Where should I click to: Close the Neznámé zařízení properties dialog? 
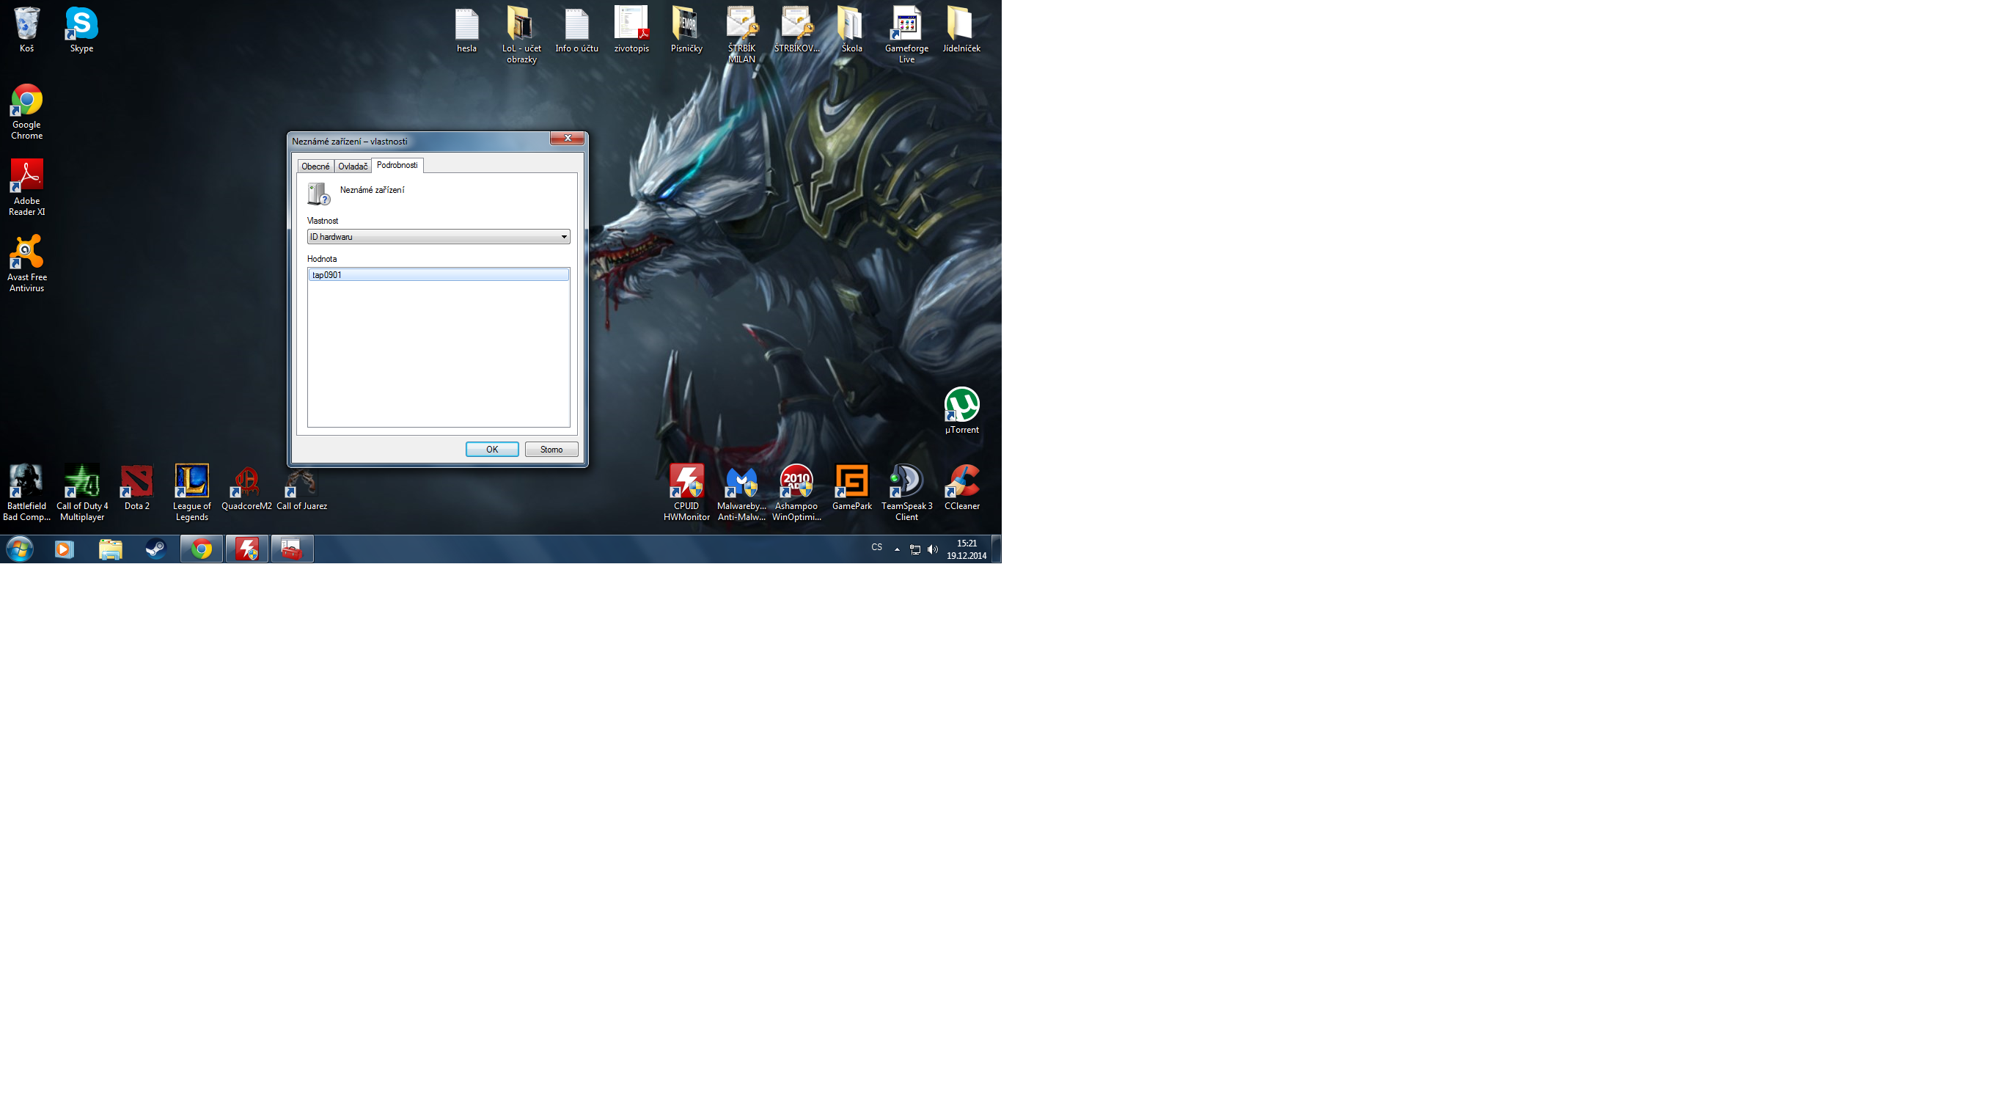[x=568, y=139]
